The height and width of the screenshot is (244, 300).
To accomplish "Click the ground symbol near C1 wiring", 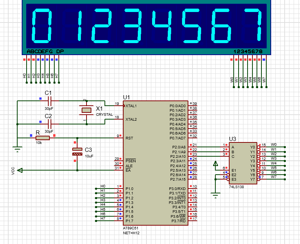I will coord(17,149).
